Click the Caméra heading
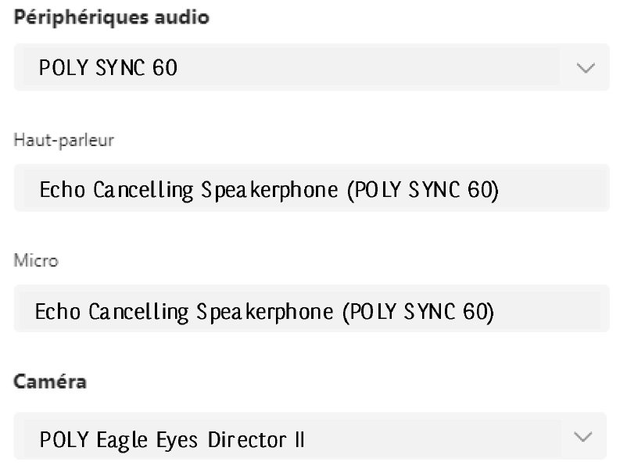This screenshot has height=476, width=620. coord(50,382)
